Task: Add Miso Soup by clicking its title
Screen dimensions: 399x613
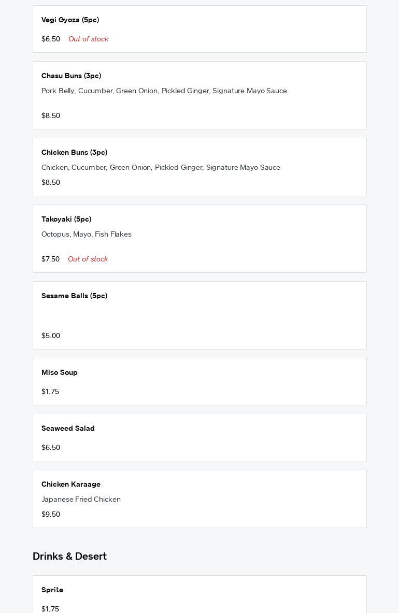Action: pyautogui.click(x=60, y=372)
